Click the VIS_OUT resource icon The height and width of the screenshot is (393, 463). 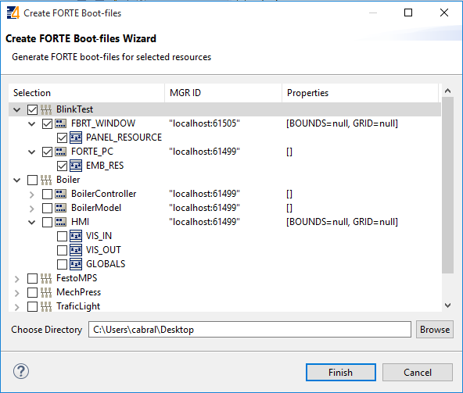pos(76,250)
